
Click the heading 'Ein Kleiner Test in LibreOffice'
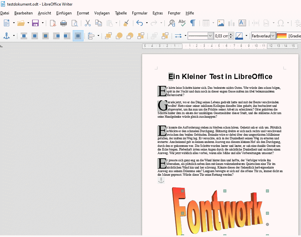pos(220,76)
